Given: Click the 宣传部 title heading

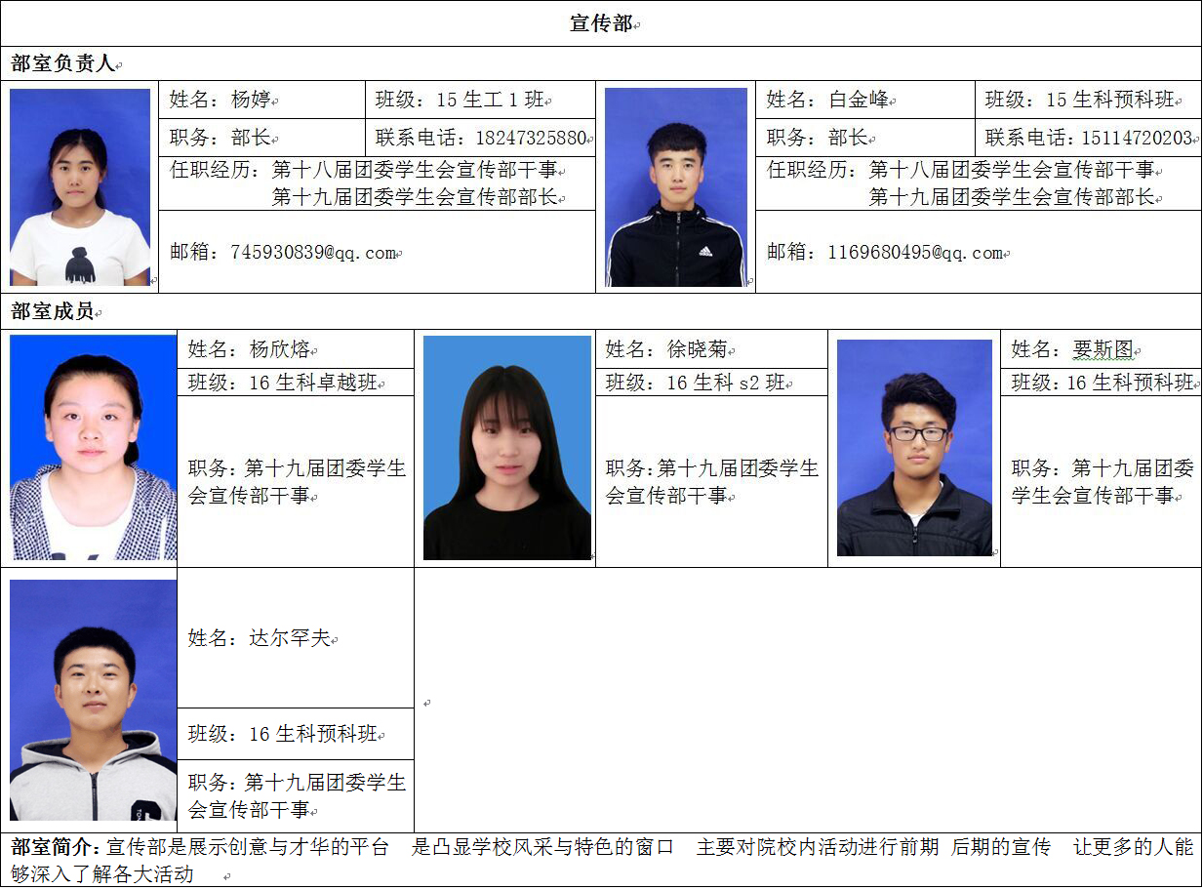Looking at the screenshot, I should (601, 23).
